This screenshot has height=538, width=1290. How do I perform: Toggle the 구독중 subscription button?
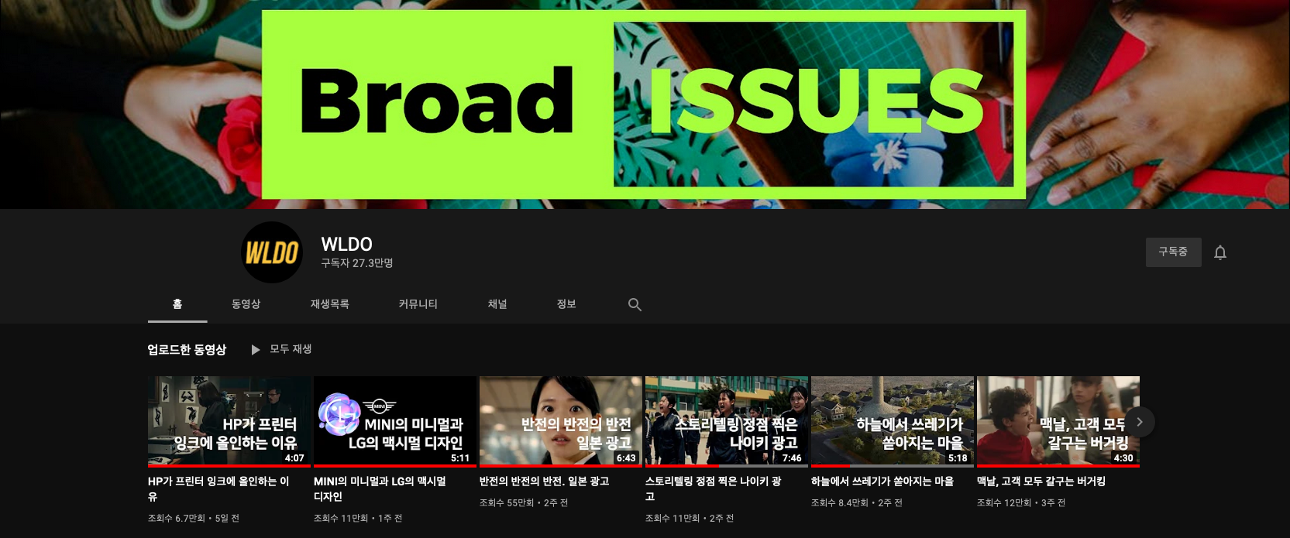point(1173,252)
